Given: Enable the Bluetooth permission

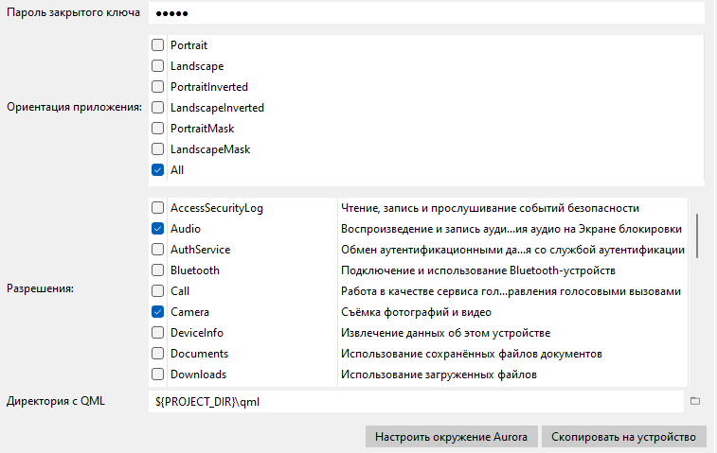Looking at the screenshot, I should click(x=157, y=270).
